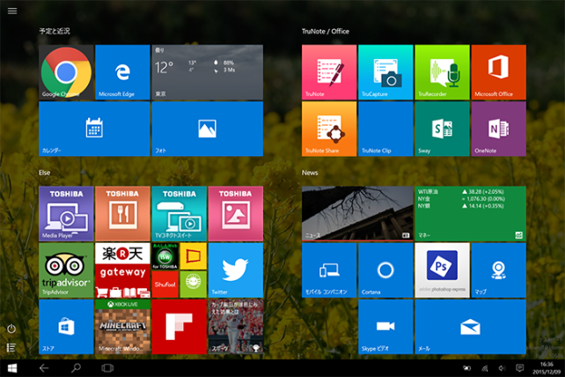565x377 pixels.
Task: Open the Twitter tile
Action: pyautogui.click(x=235, y=270)
